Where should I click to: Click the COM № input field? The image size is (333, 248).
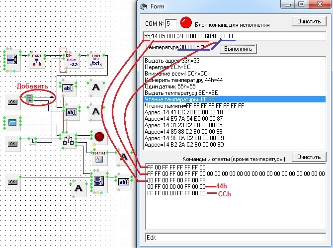(x=170, y=23)
